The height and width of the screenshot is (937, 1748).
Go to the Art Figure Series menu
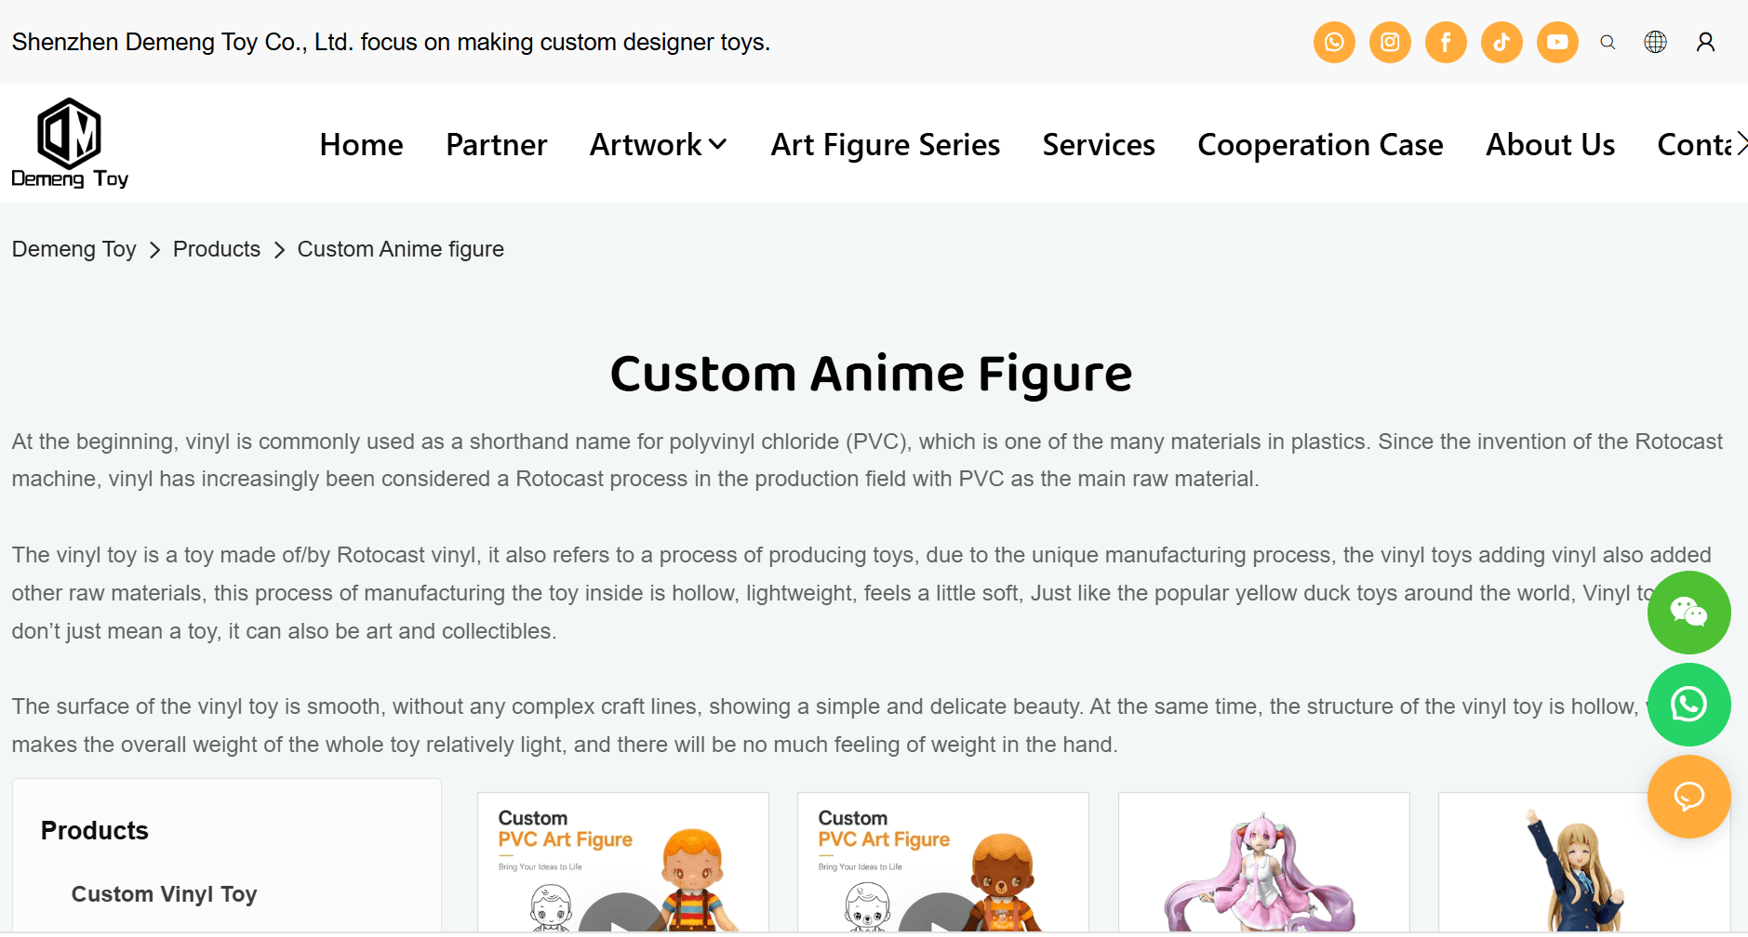pos(885,144)
